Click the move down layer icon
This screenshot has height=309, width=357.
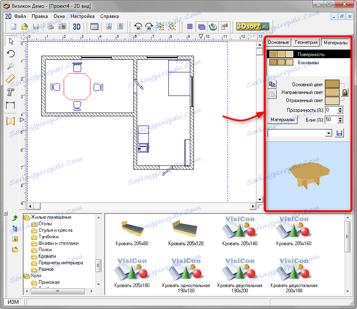[x=109, y=27]
